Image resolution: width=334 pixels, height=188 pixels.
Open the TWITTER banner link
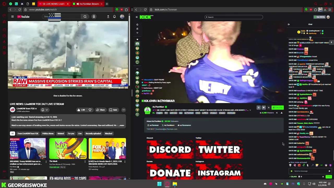point(219,150)
